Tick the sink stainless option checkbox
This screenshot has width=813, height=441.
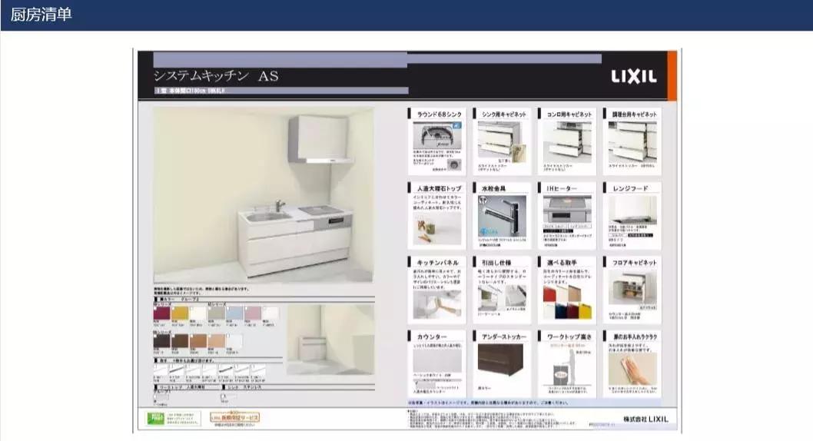pyautogui.click(x=224, y=396)
